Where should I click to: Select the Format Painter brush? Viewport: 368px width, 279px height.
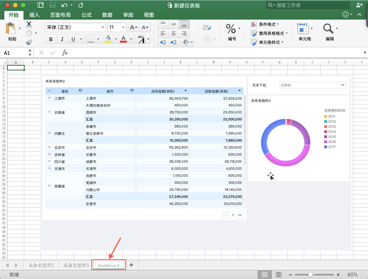(29, 42)
